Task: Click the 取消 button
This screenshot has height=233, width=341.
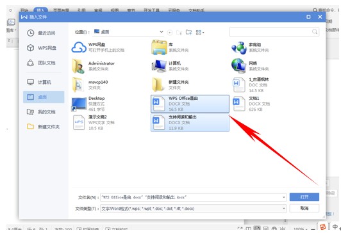Action: [x=304, y=208]
